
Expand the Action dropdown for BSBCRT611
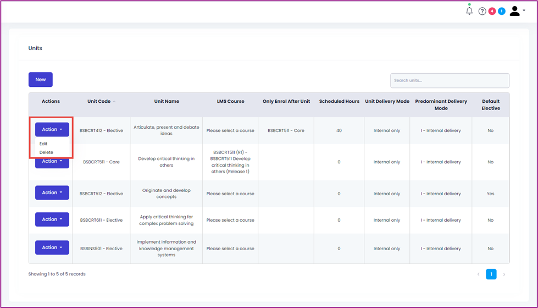[x=52, y=219]
